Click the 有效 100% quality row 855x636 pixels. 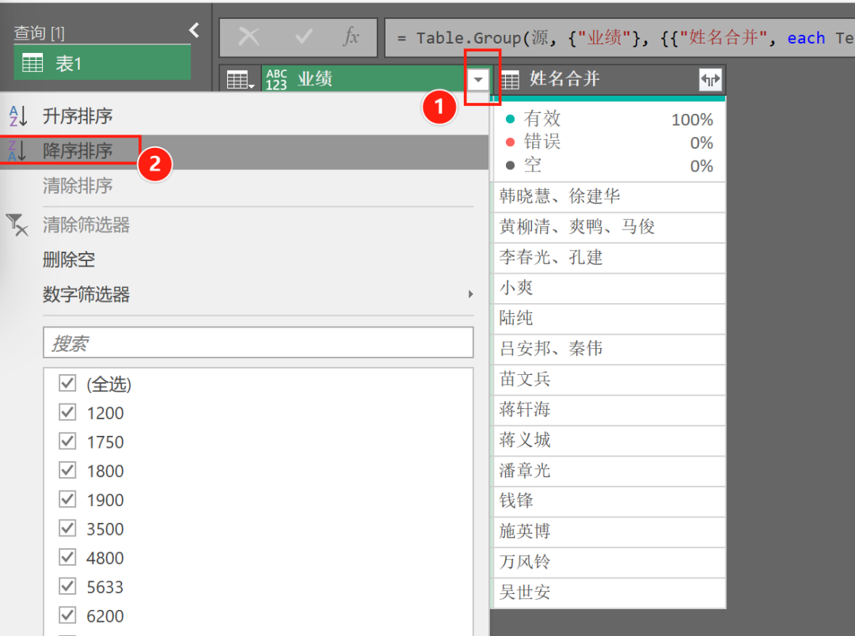[x=610, y=119]
